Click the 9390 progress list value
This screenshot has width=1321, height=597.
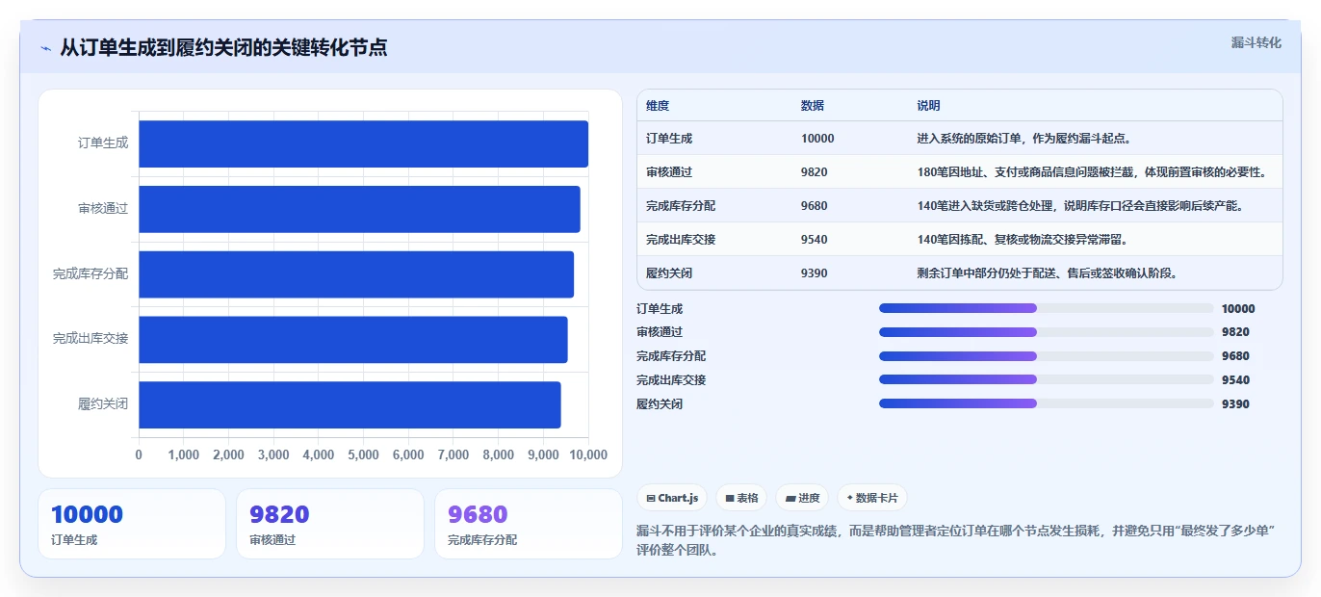pyautogui.click(x=1235, y=404)
